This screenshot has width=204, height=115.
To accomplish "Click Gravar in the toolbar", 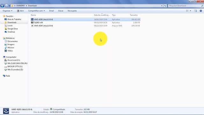I will tap(61, 11).
